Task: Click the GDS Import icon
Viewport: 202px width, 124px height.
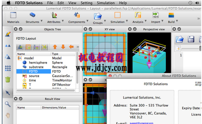Action: (156, 15)
